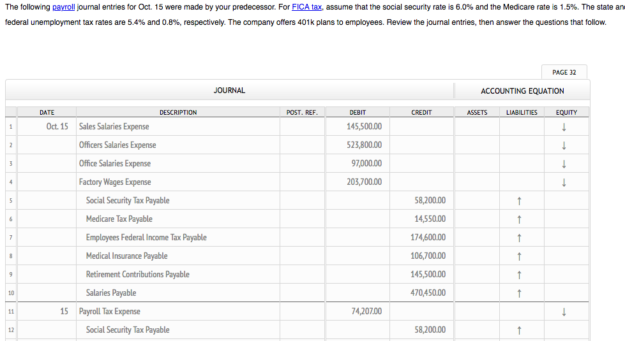The image size is (625, 341).
Task: Click the 74,207.00 debit amount
Action: [x=366, y=311]
